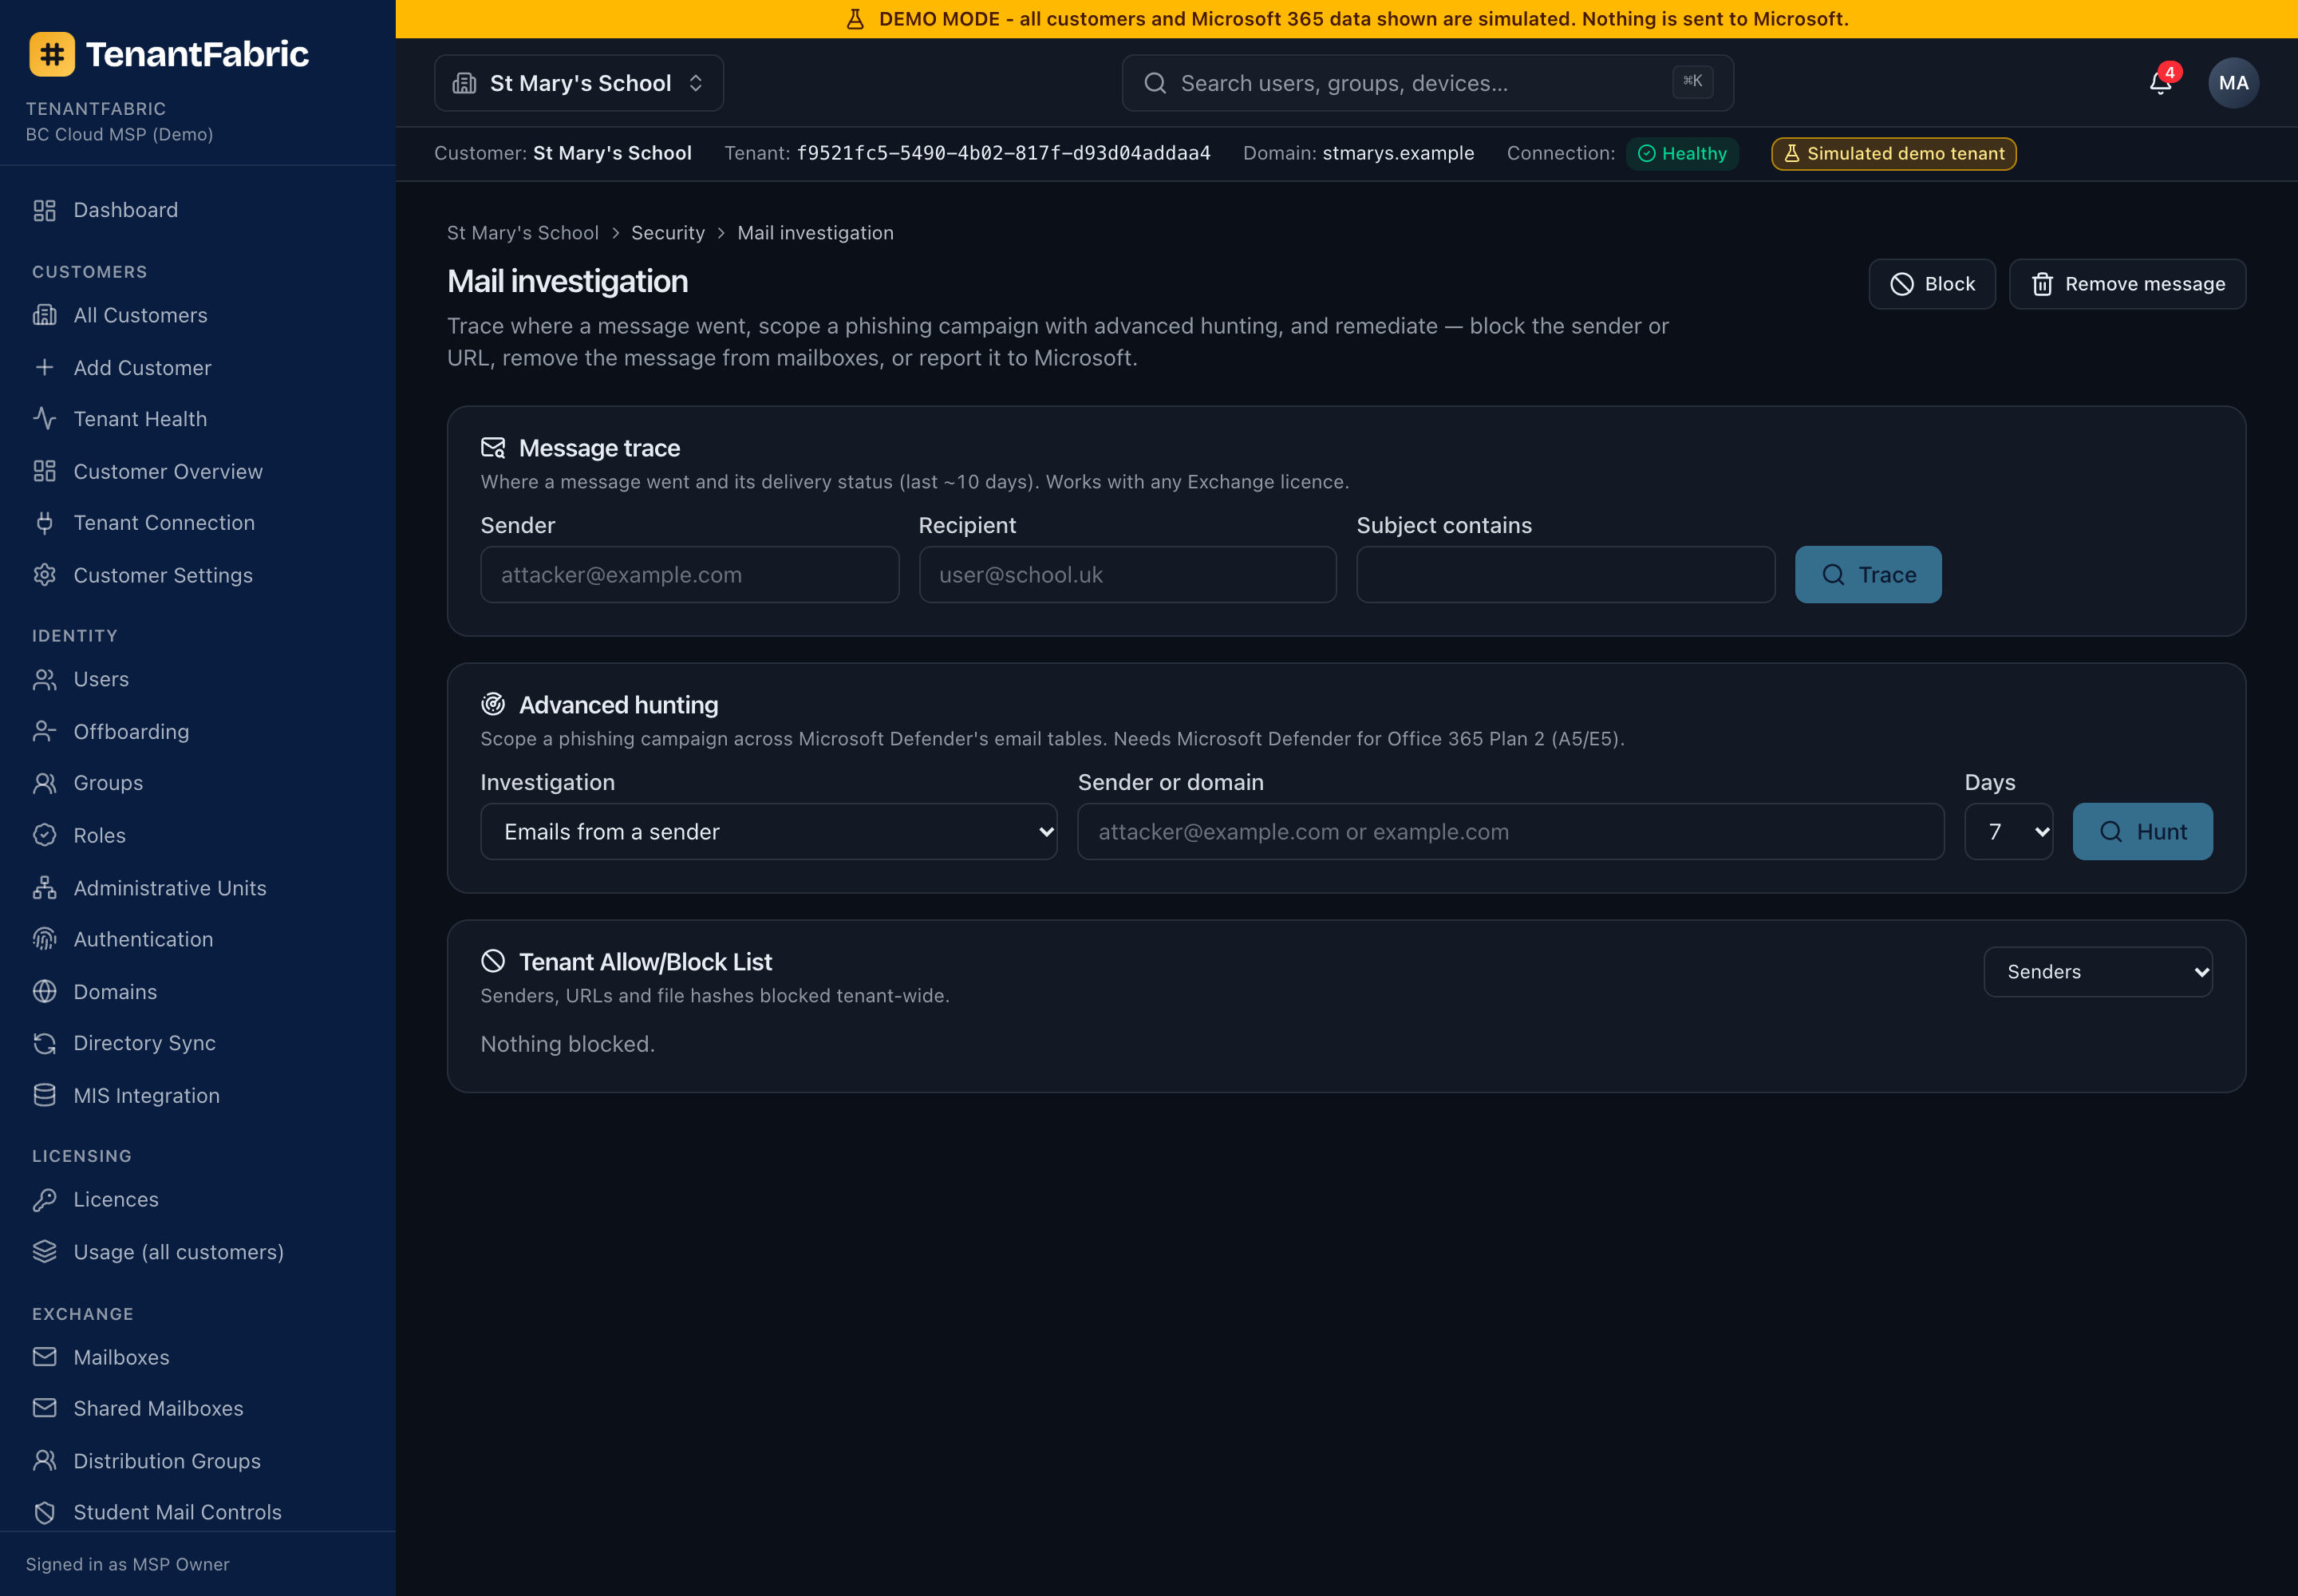
Task: Click the Usage layers icon
Action: [45, 1252]
